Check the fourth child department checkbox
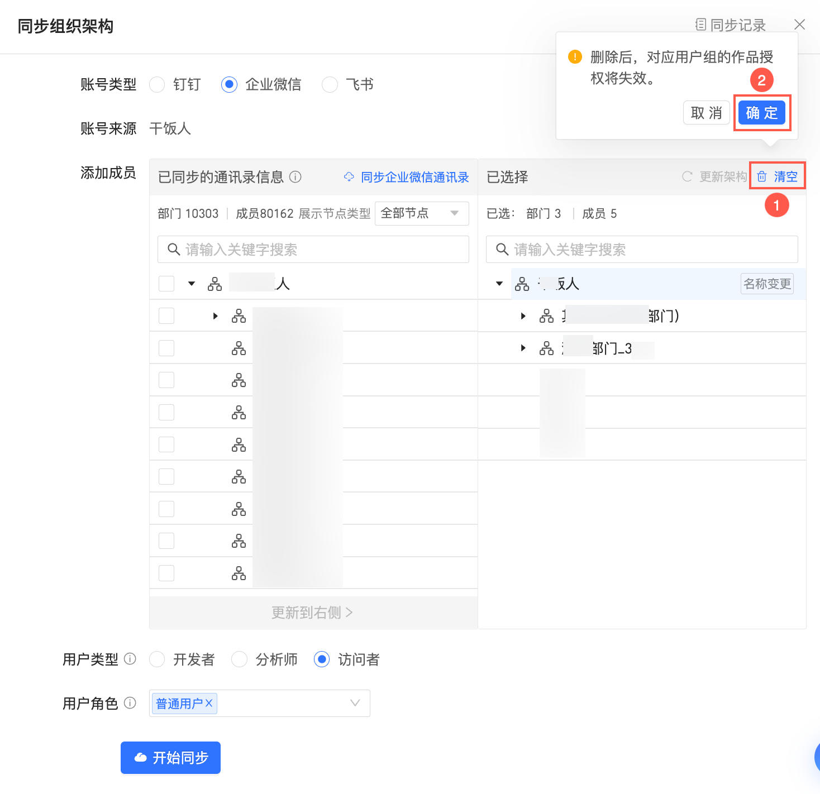The height and width of the screenshot is (794, 820). (166, 413)
